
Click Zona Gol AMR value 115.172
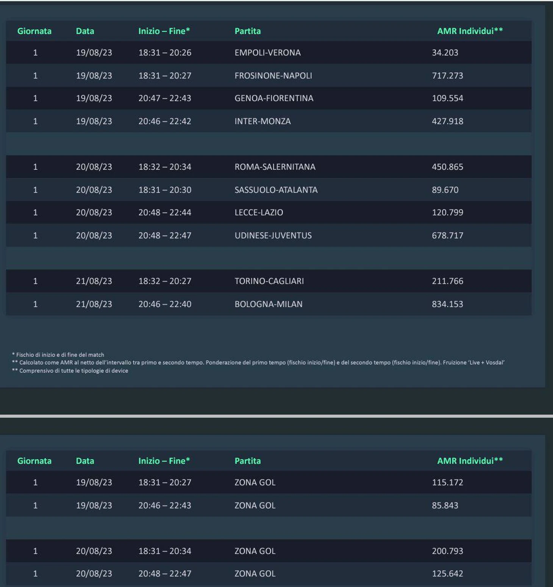pyautogui.click(x=447, y=482)
